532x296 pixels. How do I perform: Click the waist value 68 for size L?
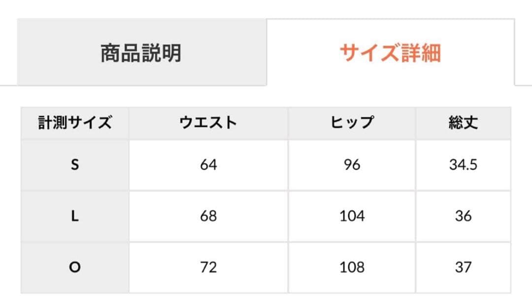pyautogui.click(x=207, y=216)
